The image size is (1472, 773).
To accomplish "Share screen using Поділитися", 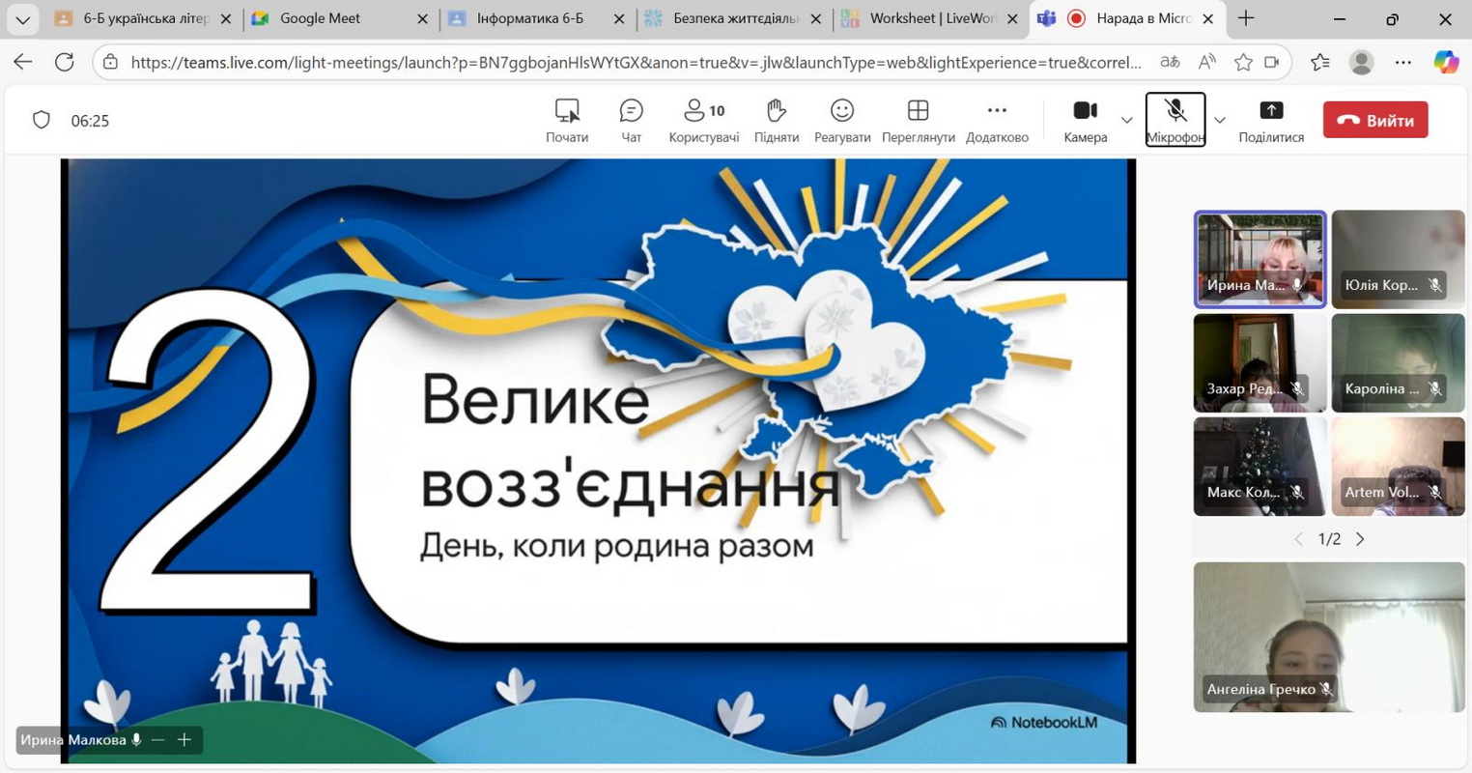I will [1271, 120].
